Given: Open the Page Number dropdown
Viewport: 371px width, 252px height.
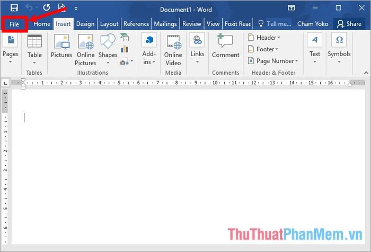Looking at the screenshot, I should [x=273, y=61].
